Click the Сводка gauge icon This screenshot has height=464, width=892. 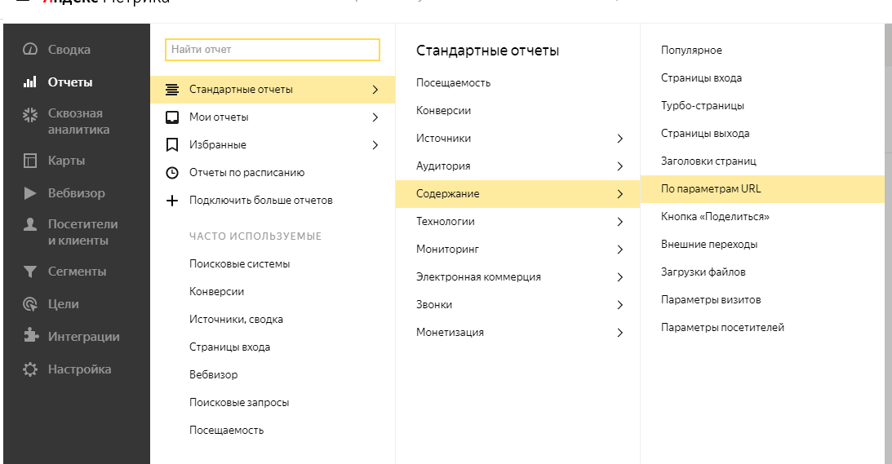tap(29, 50)
